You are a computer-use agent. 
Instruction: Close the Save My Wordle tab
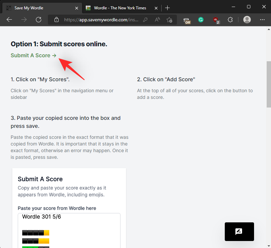[77, 8]
